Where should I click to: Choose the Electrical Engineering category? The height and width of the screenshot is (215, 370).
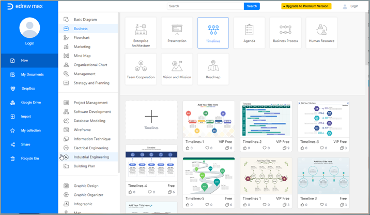tap(88, 148)
